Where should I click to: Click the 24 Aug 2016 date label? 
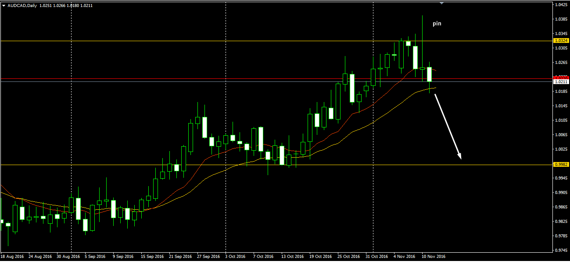coord(40,257)
